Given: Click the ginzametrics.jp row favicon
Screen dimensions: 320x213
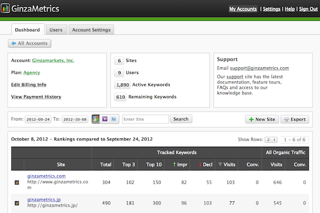Looking at the screenshot, I should click(17, 203).
